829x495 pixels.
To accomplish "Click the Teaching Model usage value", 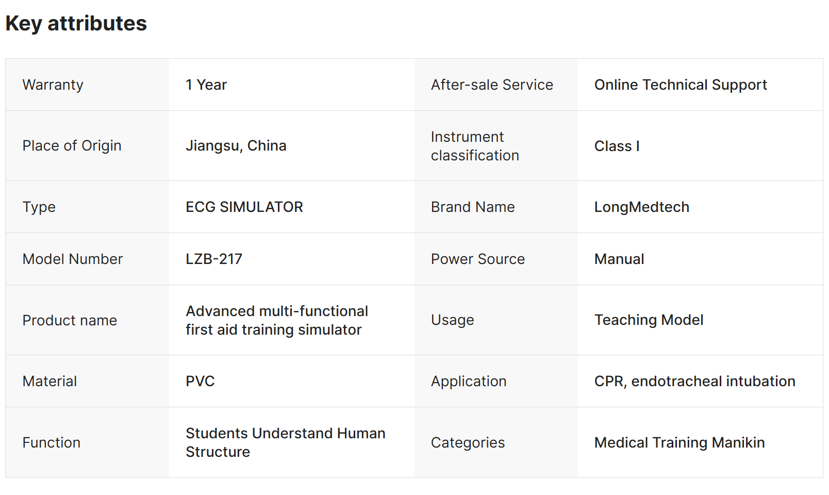I will pos(649,320).
